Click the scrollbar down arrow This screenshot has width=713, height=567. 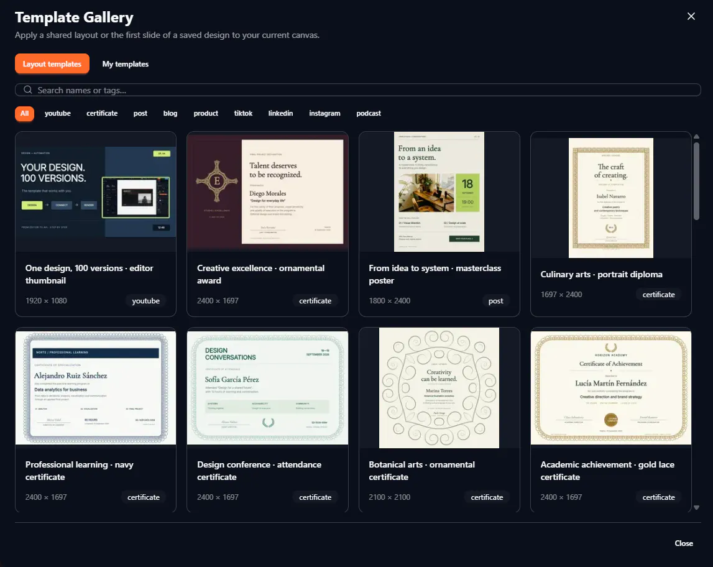coord(696,507)
